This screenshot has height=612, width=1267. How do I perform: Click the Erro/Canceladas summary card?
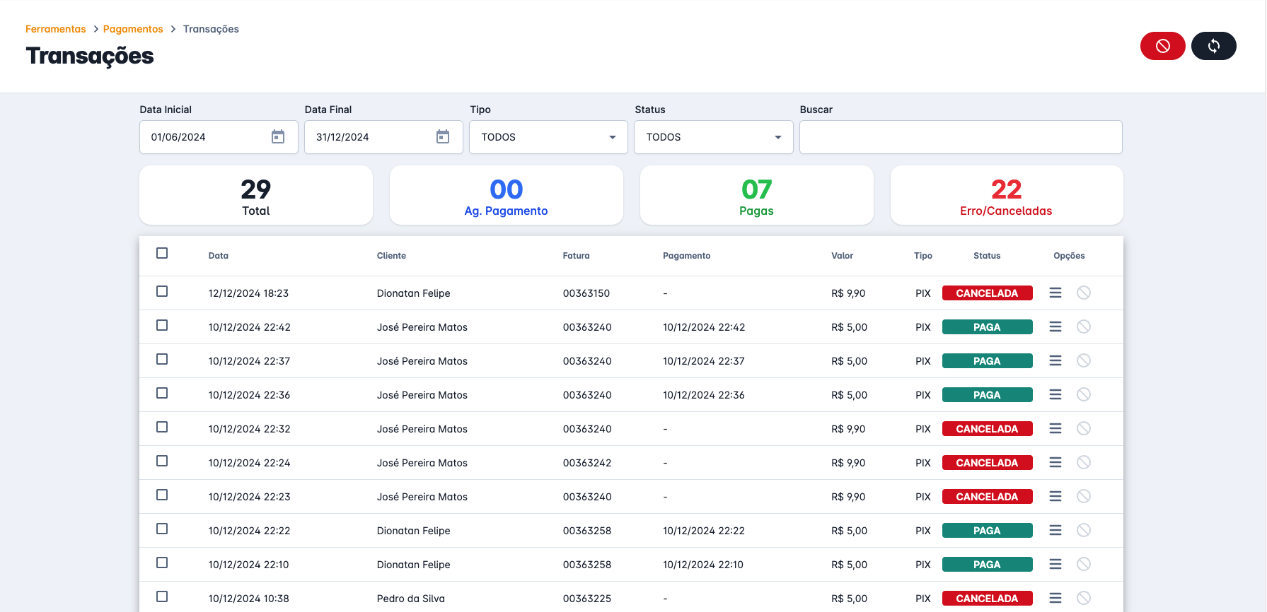click(x=1006, y=196)
